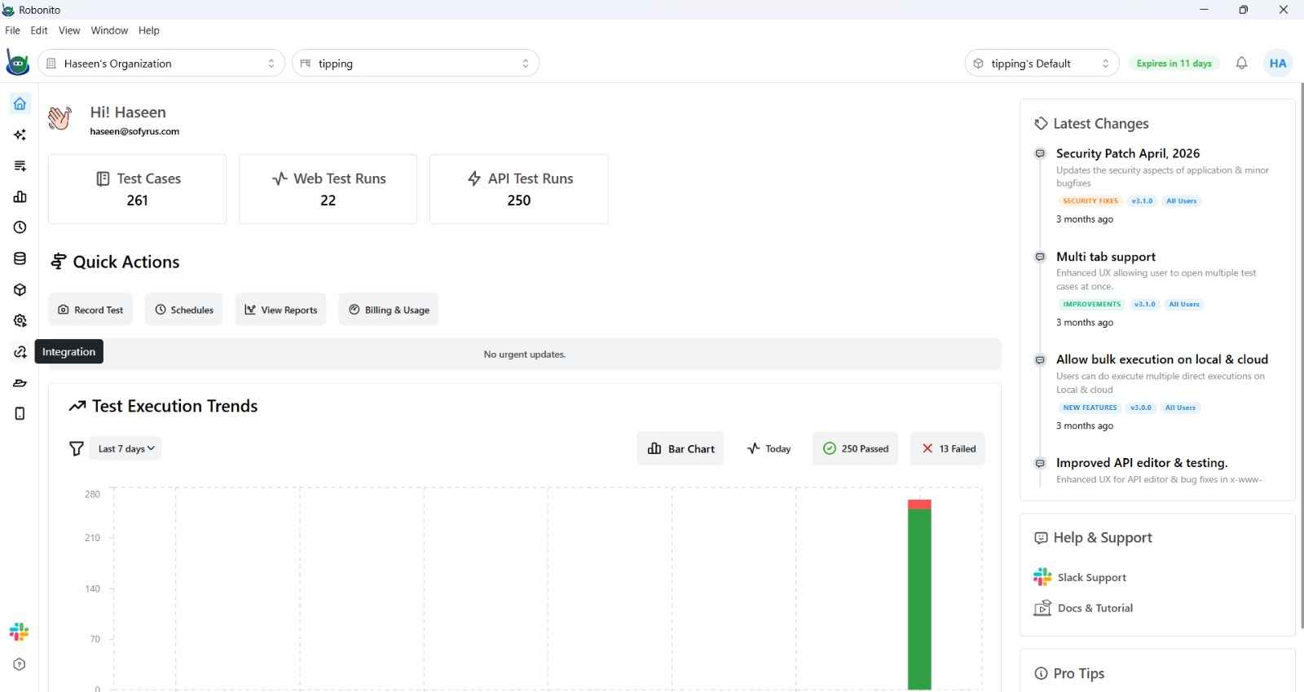This screenshot has width=1304, height=692.
Task: Click the Today button
Action: [769, 448]
